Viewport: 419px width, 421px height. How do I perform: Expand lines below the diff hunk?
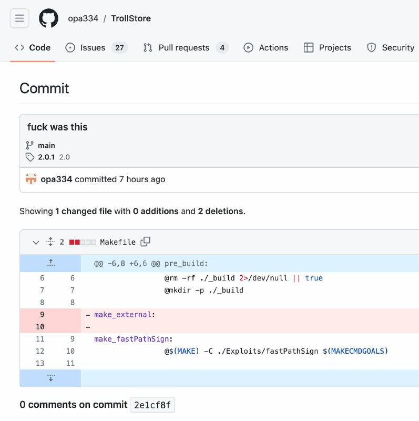(x=50, y=378)
